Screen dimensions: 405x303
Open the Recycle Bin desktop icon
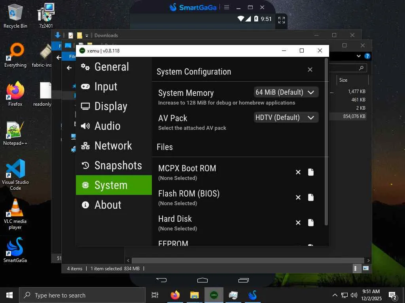point(15,16)
